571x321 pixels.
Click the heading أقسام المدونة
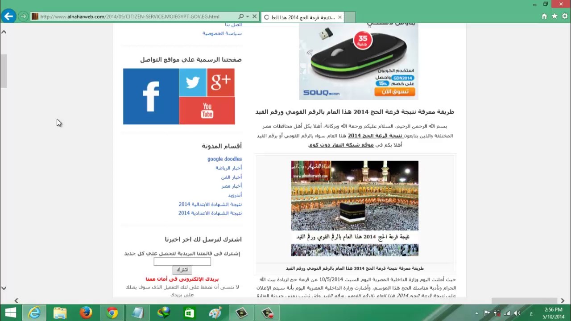222,146
